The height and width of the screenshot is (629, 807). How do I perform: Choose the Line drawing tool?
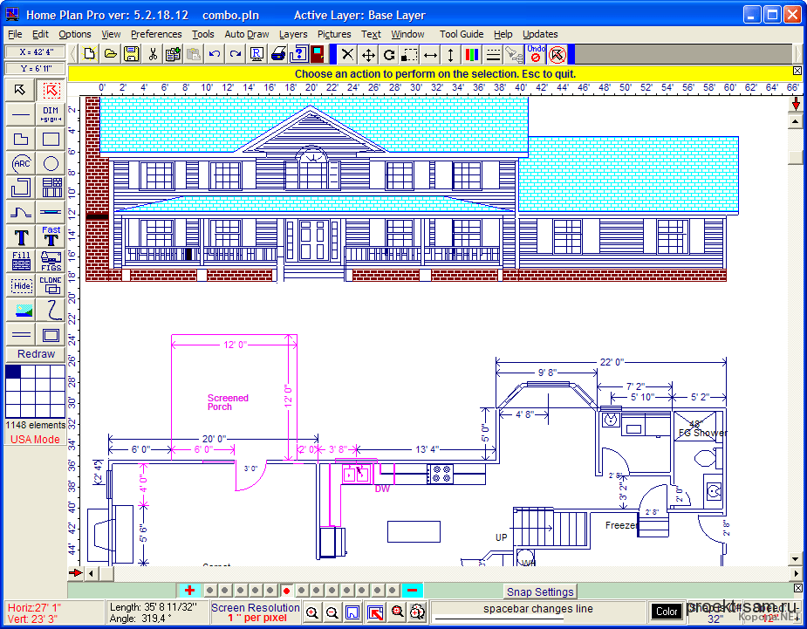[21, 114]
